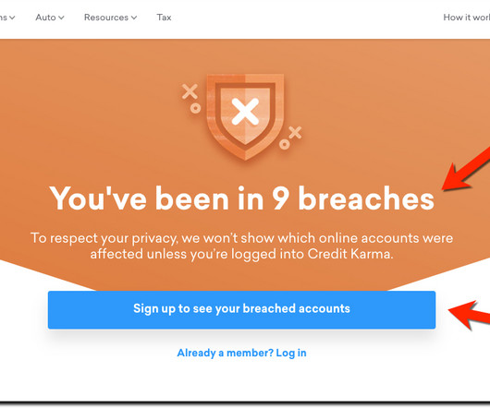Click the small X mark left of shield
The height and width of the screenshot is (408, 490).
click(190, 91)
